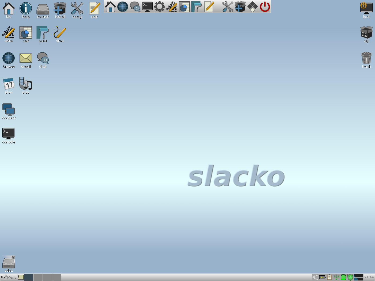Click the CPU load graph in tray
Screen dimensions: 375x281
pyautogui.click(x=359, y=277)
